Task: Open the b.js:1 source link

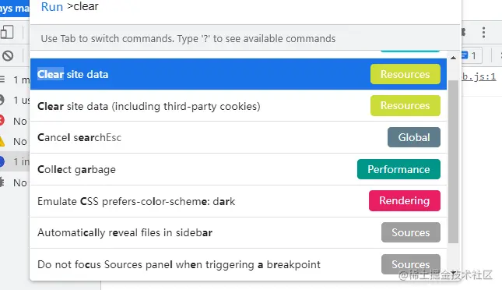Action: [479, 76]
